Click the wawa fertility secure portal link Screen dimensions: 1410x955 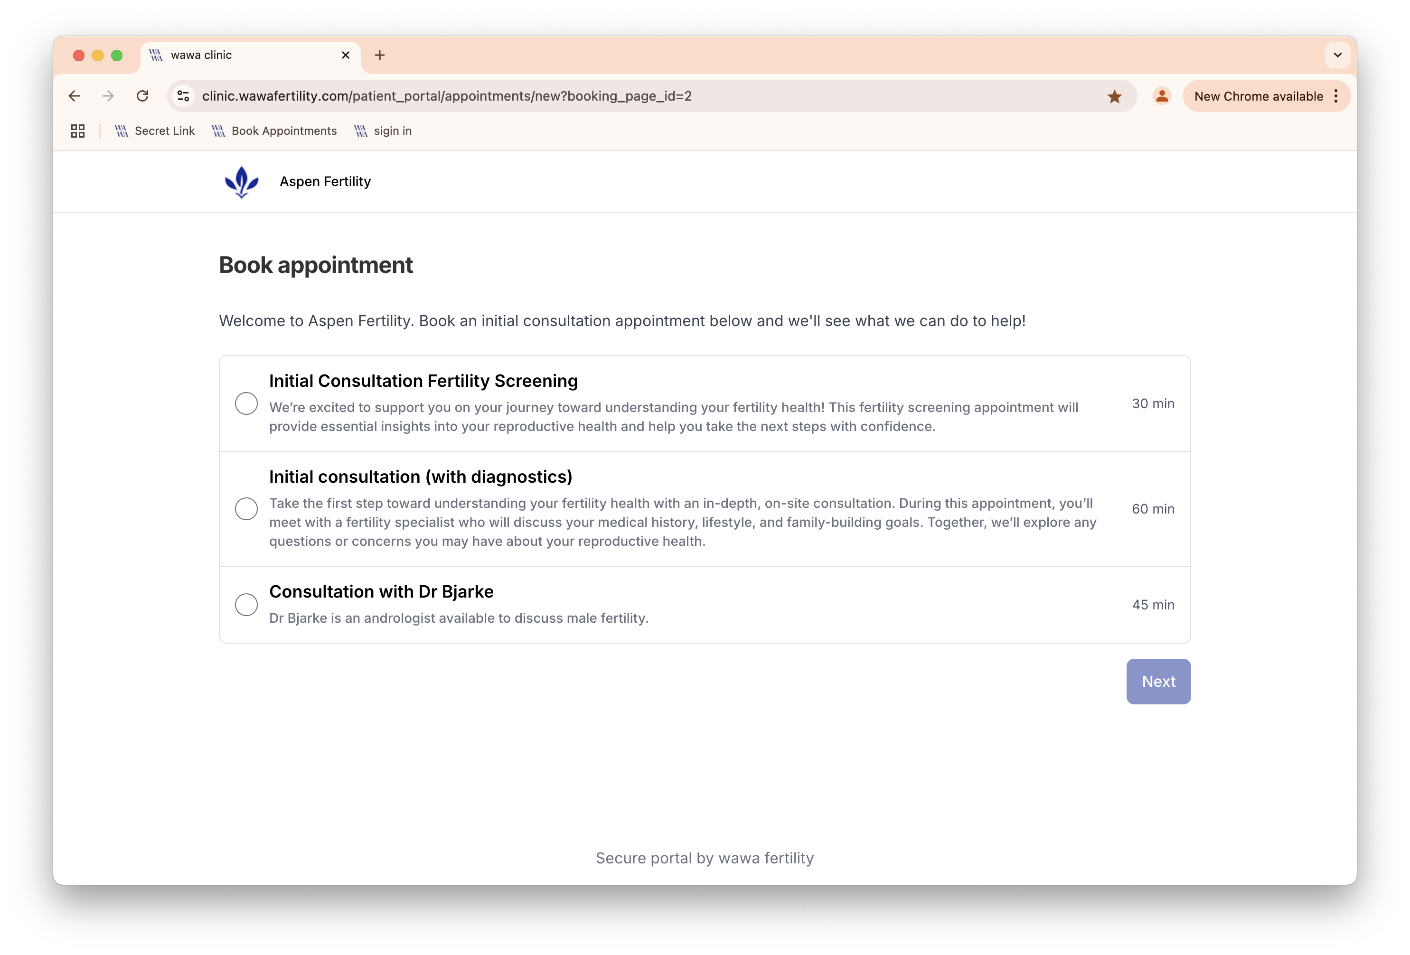click(x=705, y=858)
